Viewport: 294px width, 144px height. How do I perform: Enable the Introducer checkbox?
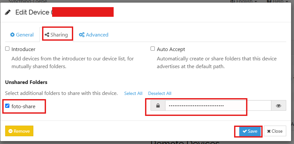[x=7, y=49]
